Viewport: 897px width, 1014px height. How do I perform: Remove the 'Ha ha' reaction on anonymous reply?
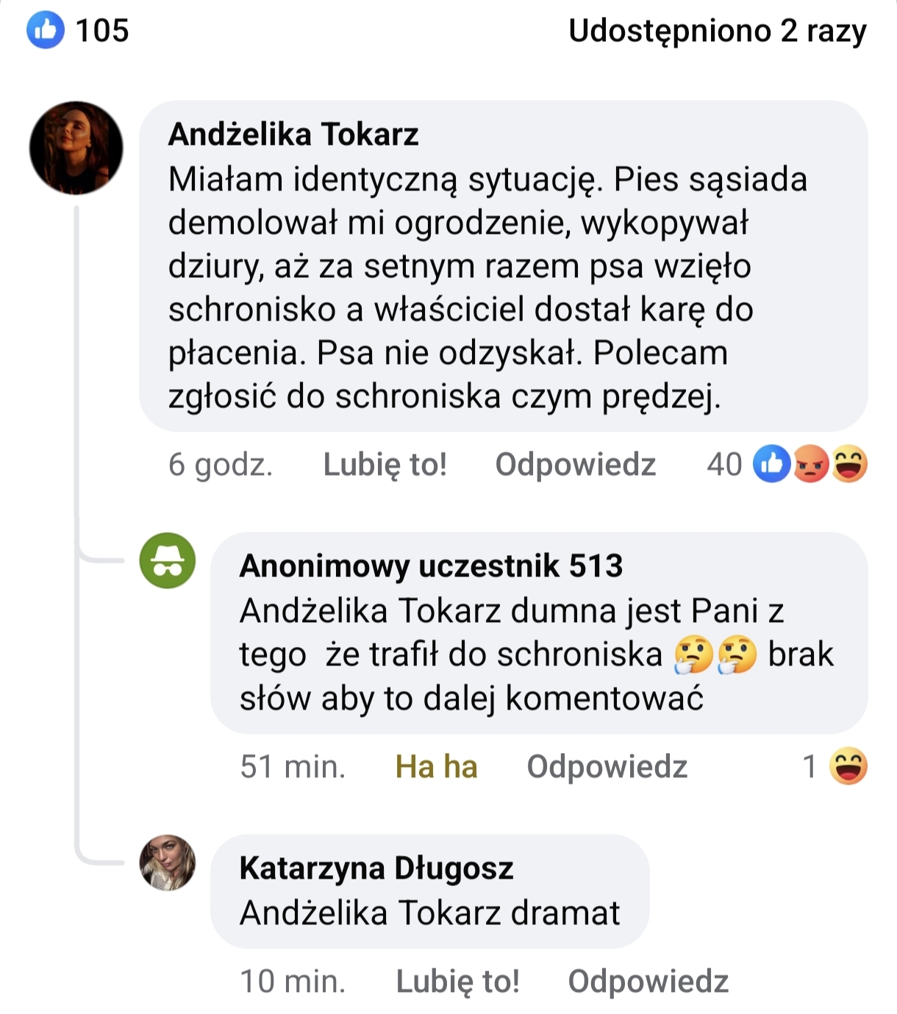tap(437, 767)
